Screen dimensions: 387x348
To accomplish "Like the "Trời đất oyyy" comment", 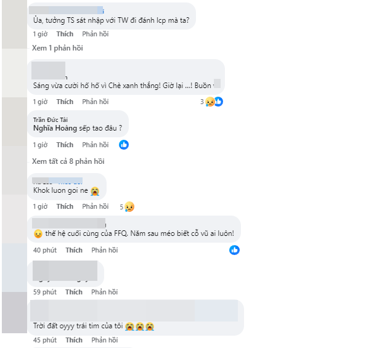I will coord(74,340).
